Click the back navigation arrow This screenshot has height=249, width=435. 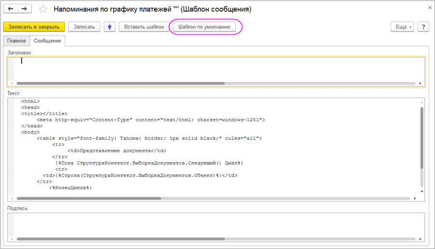[11, 9]
